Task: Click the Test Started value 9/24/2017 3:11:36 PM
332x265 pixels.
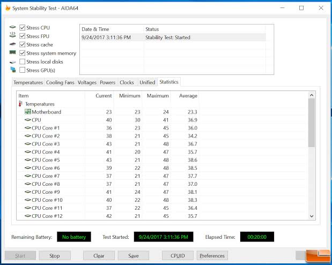Action: [164, 237]
